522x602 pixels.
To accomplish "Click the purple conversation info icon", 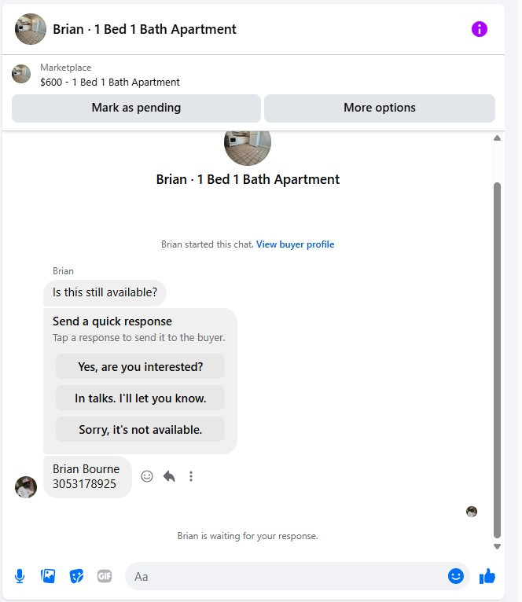I will (480, 29).
